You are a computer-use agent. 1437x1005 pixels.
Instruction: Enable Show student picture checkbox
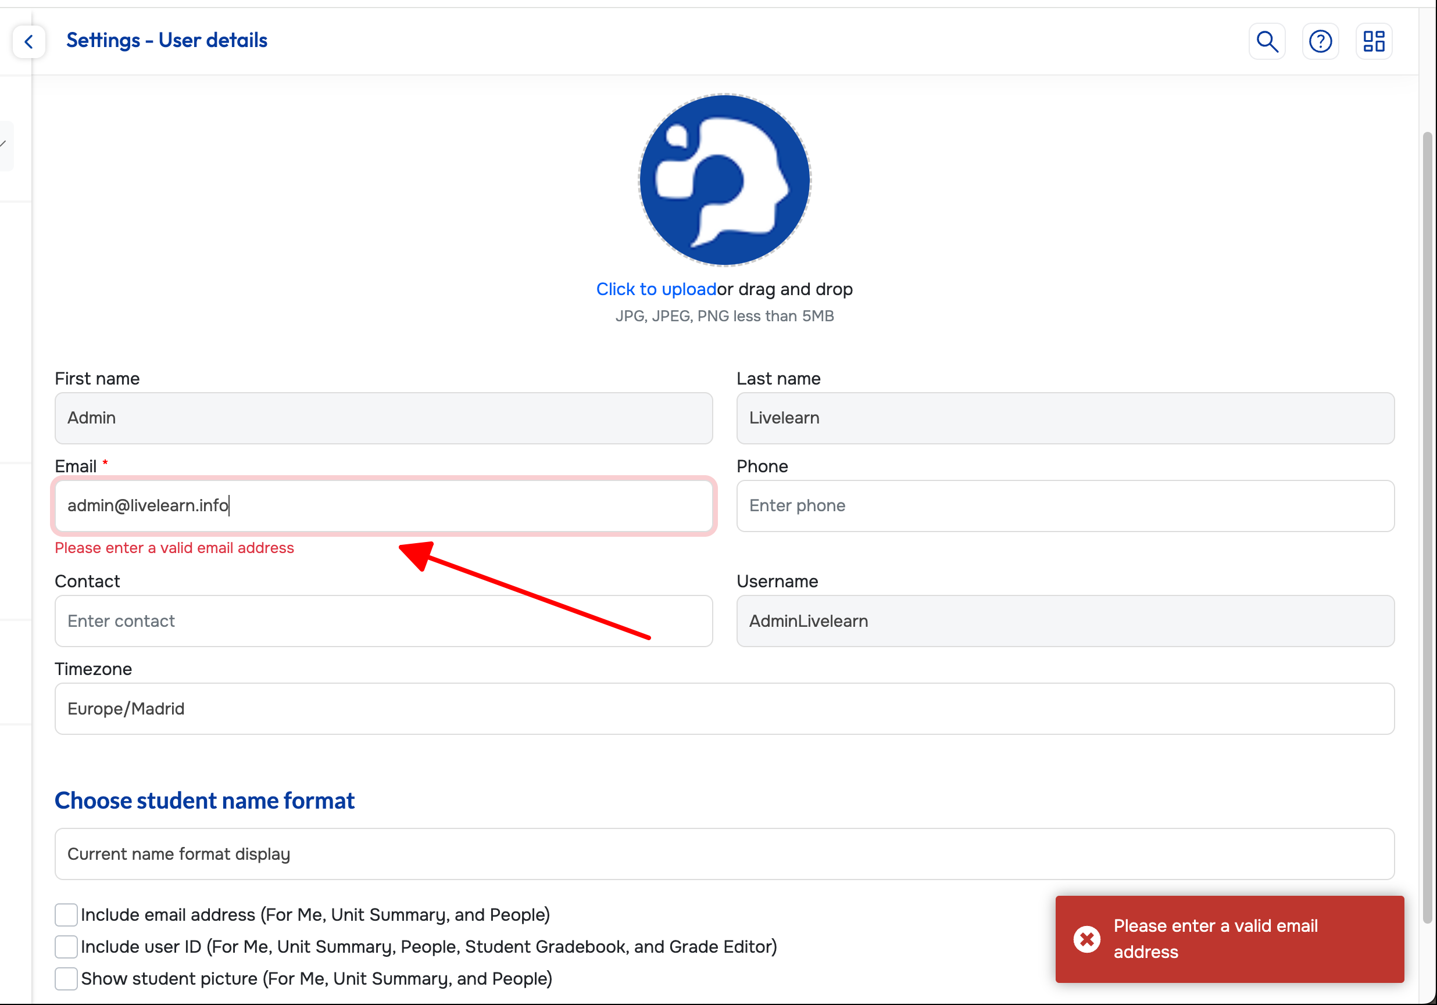coord(66,978)
